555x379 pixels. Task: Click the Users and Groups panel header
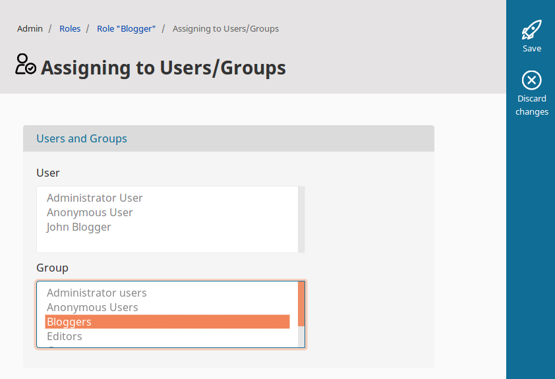coord(82,138)
